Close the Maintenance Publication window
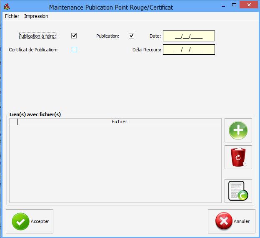260x238 pixels. [249, 5]
